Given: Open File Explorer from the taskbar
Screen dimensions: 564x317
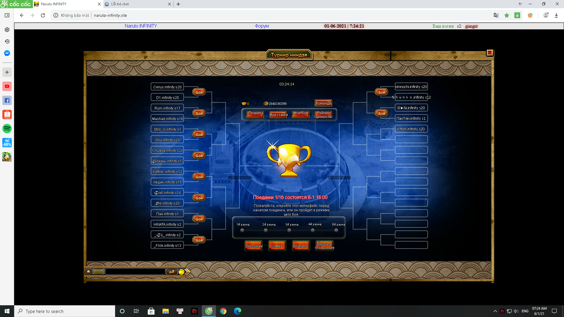Looking at the screenshot, I should tap(166, 311).
